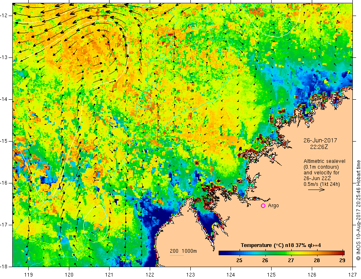
Task: Click longitude axis label '119'
Action: (x=29, y=274)
